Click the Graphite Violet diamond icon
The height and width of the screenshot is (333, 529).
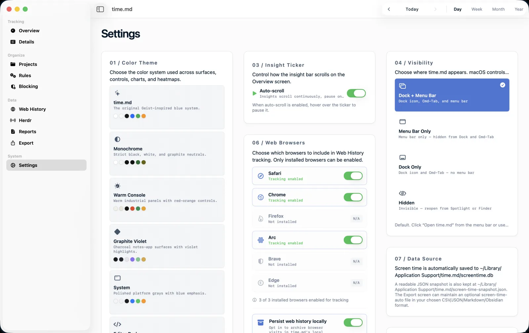117,232
